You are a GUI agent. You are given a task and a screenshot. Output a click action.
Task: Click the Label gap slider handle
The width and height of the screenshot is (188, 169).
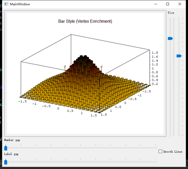(6, 162)
